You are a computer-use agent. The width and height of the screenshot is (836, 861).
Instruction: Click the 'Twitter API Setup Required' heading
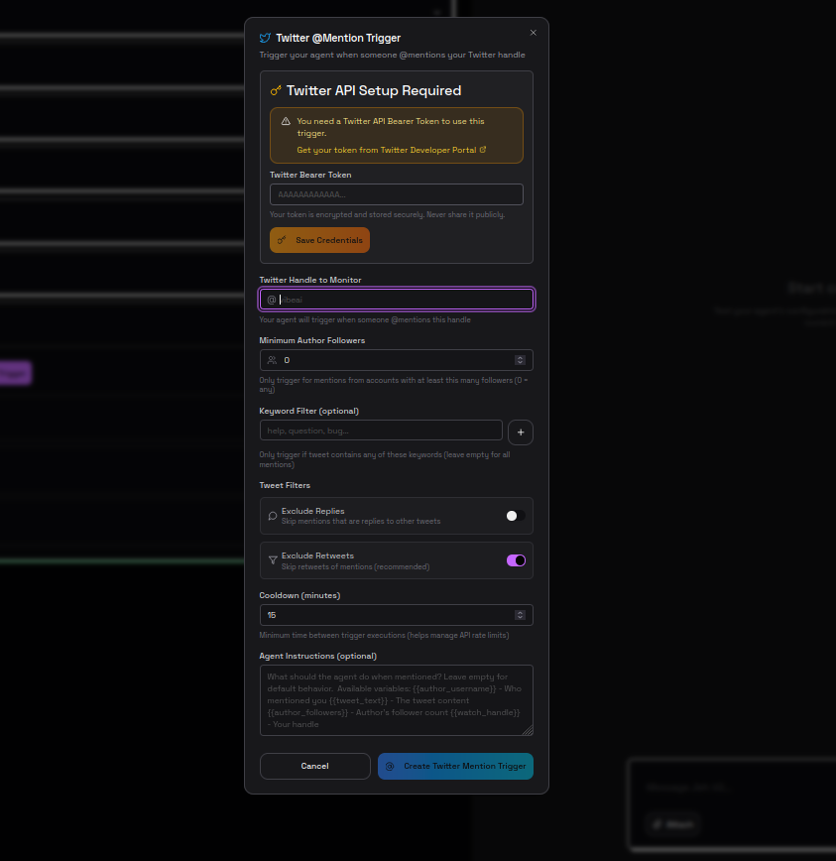tap(374, 90)
